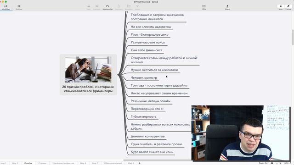
Task: Select the central topic '20 причин проблем'
Action: (x=88, y=75)
